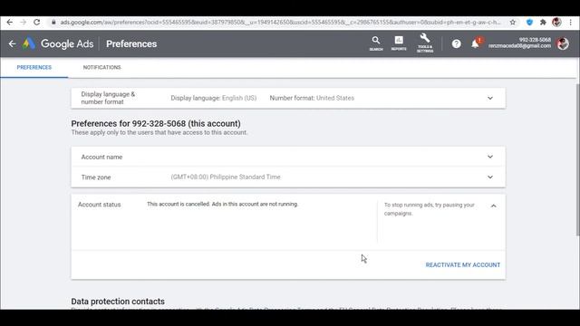The width and height of the screenshot is (580, 326).
Task: Open Chrome profile avatar
Action: 556,22
